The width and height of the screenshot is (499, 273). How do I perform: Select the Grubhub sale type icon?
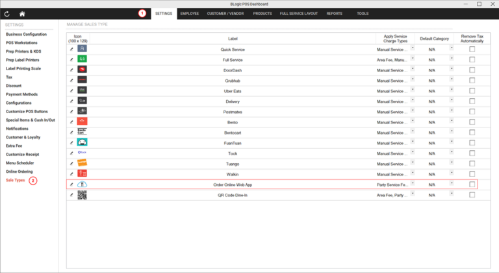click(x=82, y=80)
